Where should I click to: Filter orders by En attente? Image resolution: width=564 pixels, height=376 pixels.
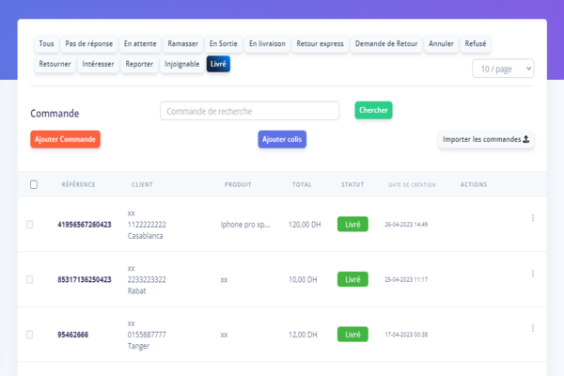[140, 44]
